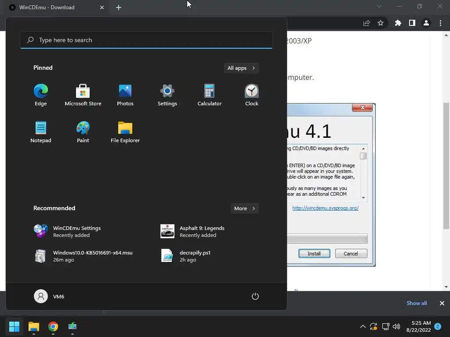Click Show all downloads
Screen dimensions: 450x337
click(417, 303)
